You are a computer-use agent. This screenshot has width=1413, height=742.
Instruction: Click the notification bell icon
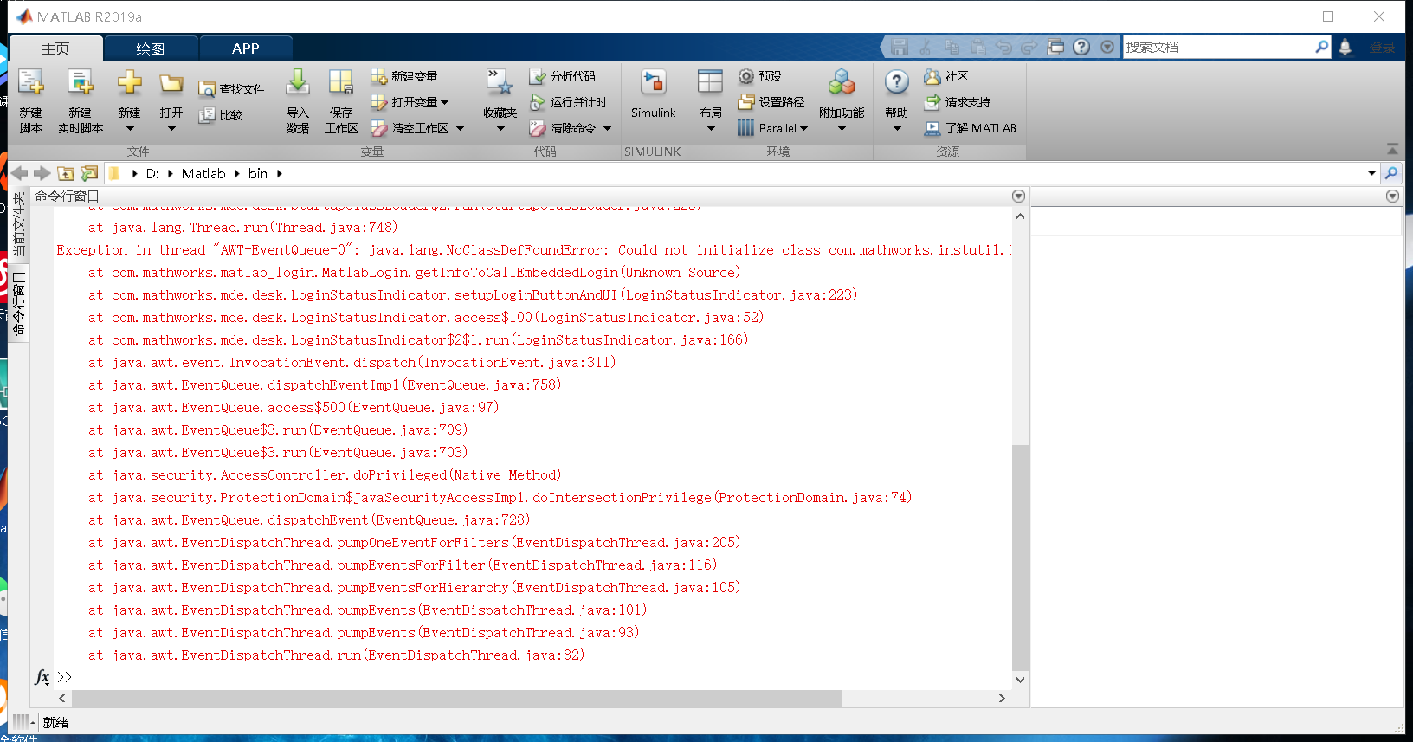(1345, 48)
